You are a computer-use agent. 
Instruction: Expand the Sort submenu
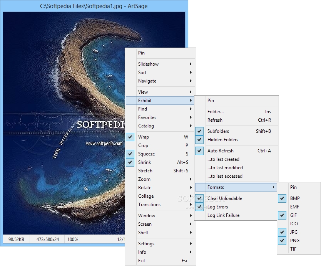[x=160, y=73]
